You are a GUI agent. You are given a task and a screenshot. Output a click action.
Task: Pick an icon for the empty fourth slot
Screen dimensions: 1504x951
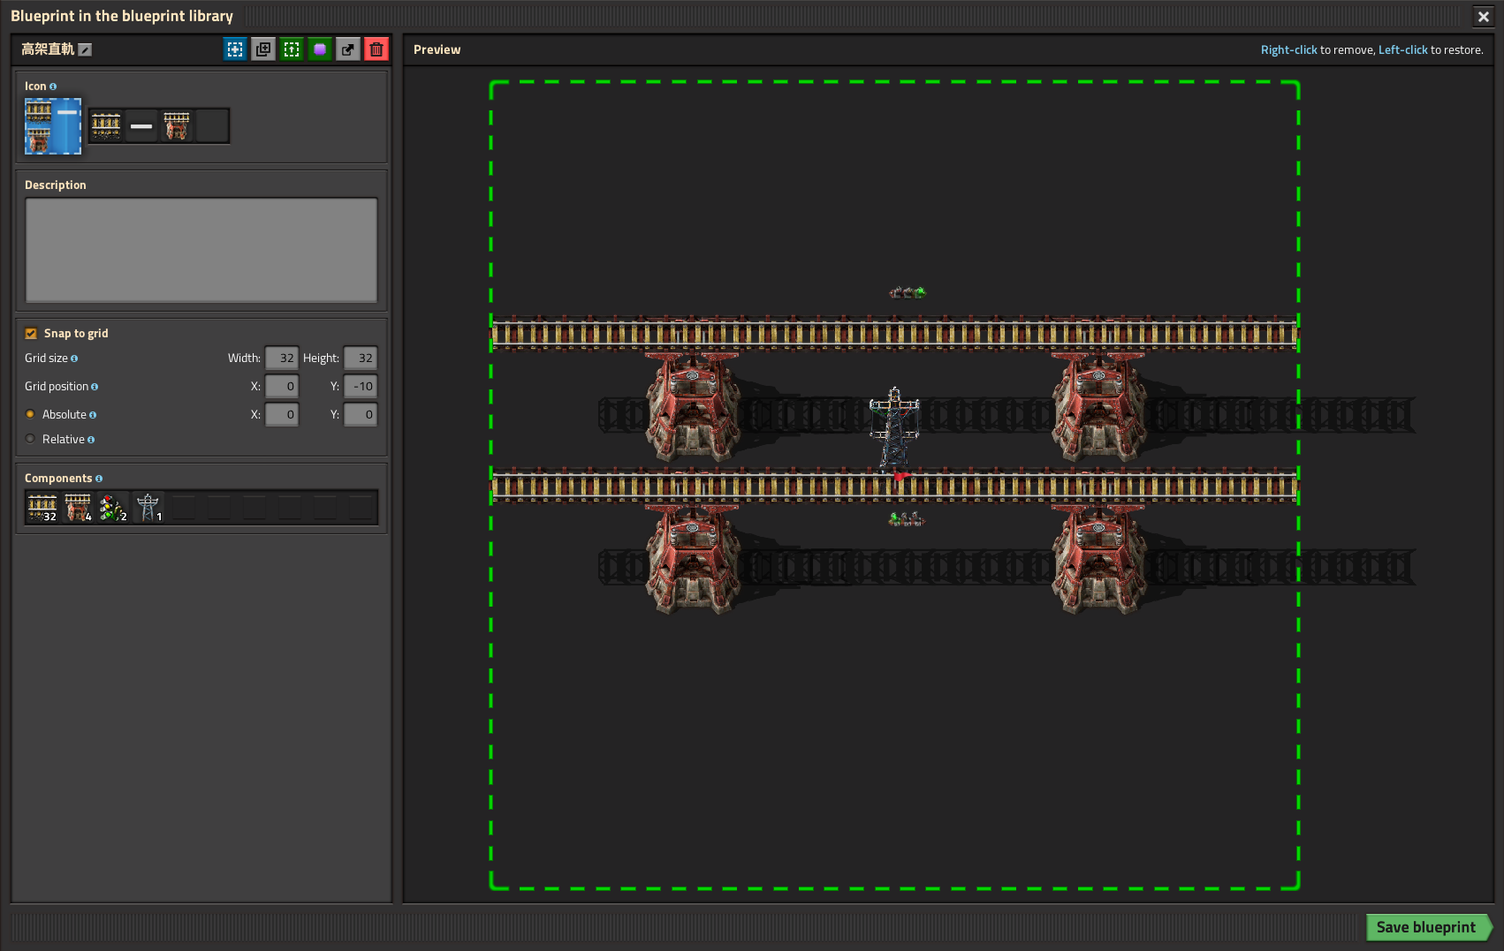212,126
